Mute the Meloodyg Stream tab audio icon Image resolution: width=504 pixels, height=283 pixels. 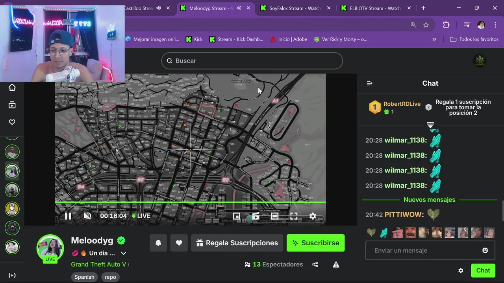tap(239, 8)
